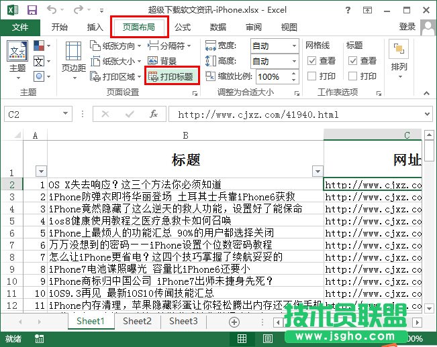
Task: Open the filter dropdown on the 标题 column
Action: pyautogui.click(x=318, y=171)
